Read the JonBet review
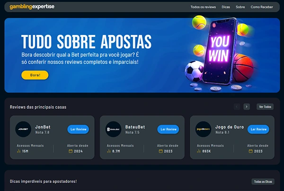This screenshot has height=191, width=284. point(78,130)
